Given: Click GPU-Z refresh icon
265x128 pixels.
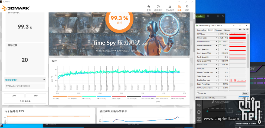Looking at the screenshot, I should pos(244,30).
